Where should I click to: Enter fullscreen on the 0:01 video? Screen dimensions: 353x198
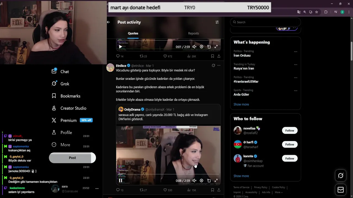(x=216, y=47)
